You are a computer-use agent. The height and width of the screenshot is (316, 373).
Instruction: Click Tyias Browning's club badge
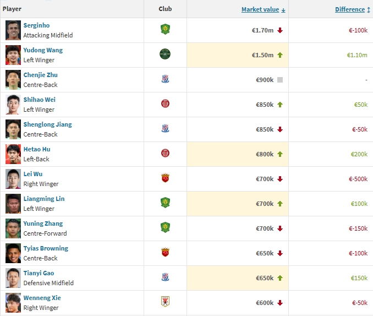[165, 253]
